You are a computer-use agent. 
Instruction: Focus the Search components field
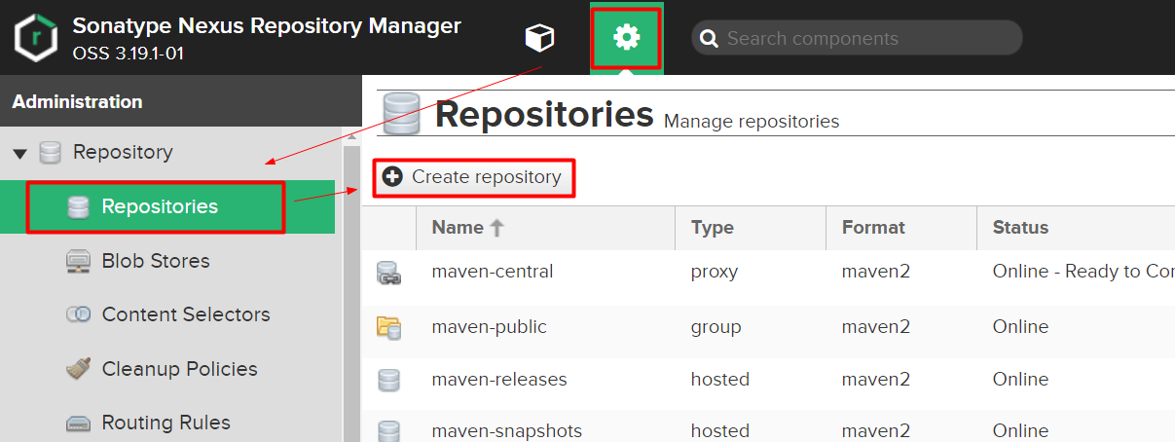(857, 38)
